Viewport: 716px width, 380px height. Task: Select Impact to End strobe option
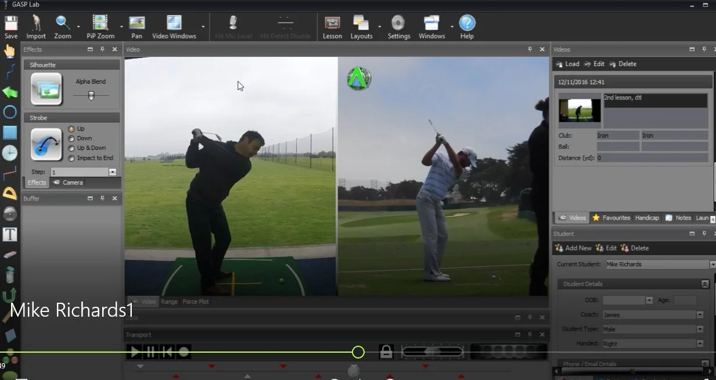coord(72,158)
